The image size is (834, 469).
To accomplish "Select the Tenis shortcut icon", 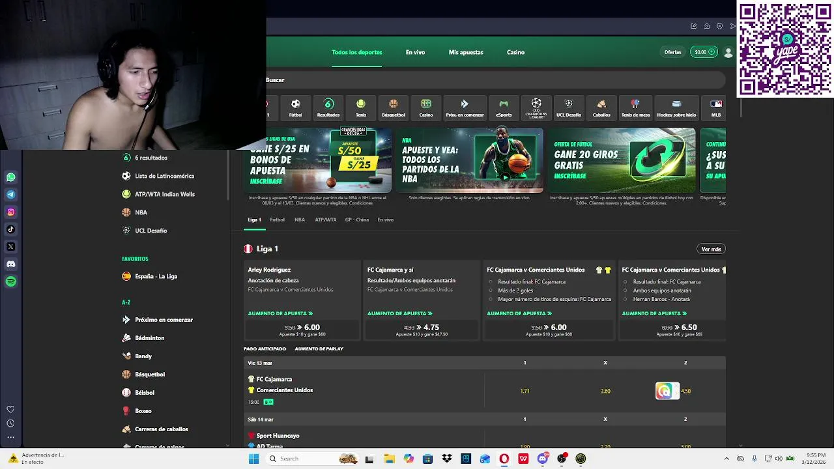I will click(361, 107).
